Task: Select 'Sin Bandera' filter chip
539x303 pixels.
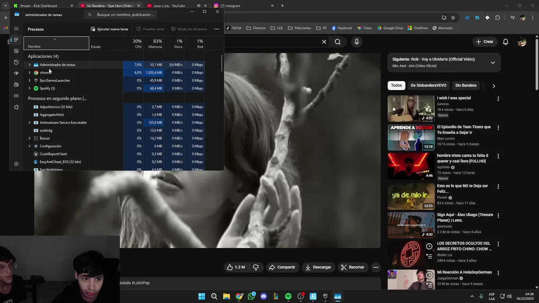Action: [466, 85]
